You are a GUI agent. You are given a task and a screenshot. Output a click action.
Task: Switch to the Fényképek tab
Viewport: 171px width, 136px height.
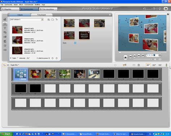pos(41,15)
